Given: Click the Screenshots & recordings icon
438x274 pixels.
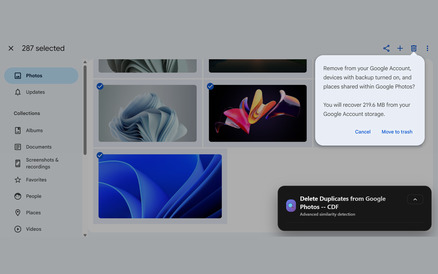Looking at the screenshot, I should point(18,163).
